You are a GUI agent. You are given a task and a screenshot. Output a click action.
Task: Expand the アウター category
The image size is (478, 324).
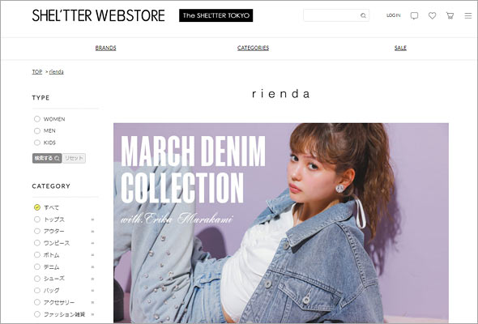(92, 232)
